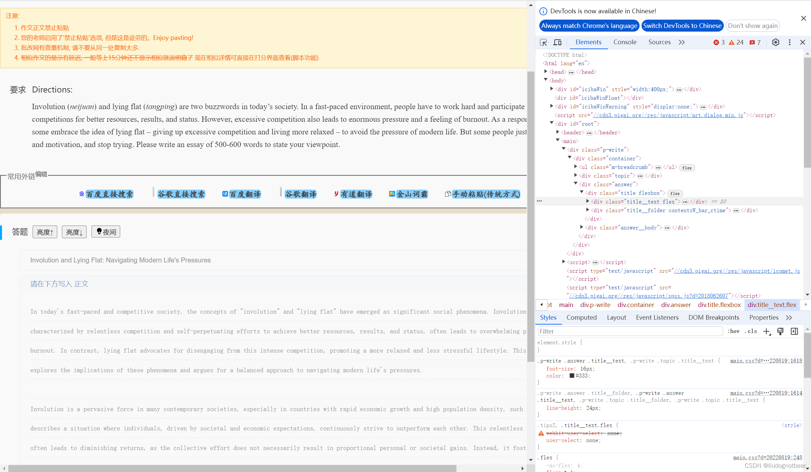Toggle the :hov element state panel

pyautogui.click(x=733, y=331)
